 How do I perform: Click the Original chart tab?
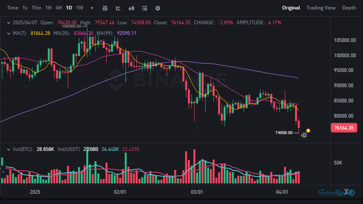tap(291, 8)
